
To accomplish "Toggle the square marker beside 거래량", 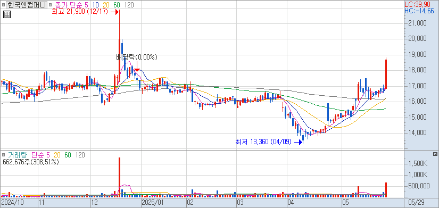I will point(3,155).
